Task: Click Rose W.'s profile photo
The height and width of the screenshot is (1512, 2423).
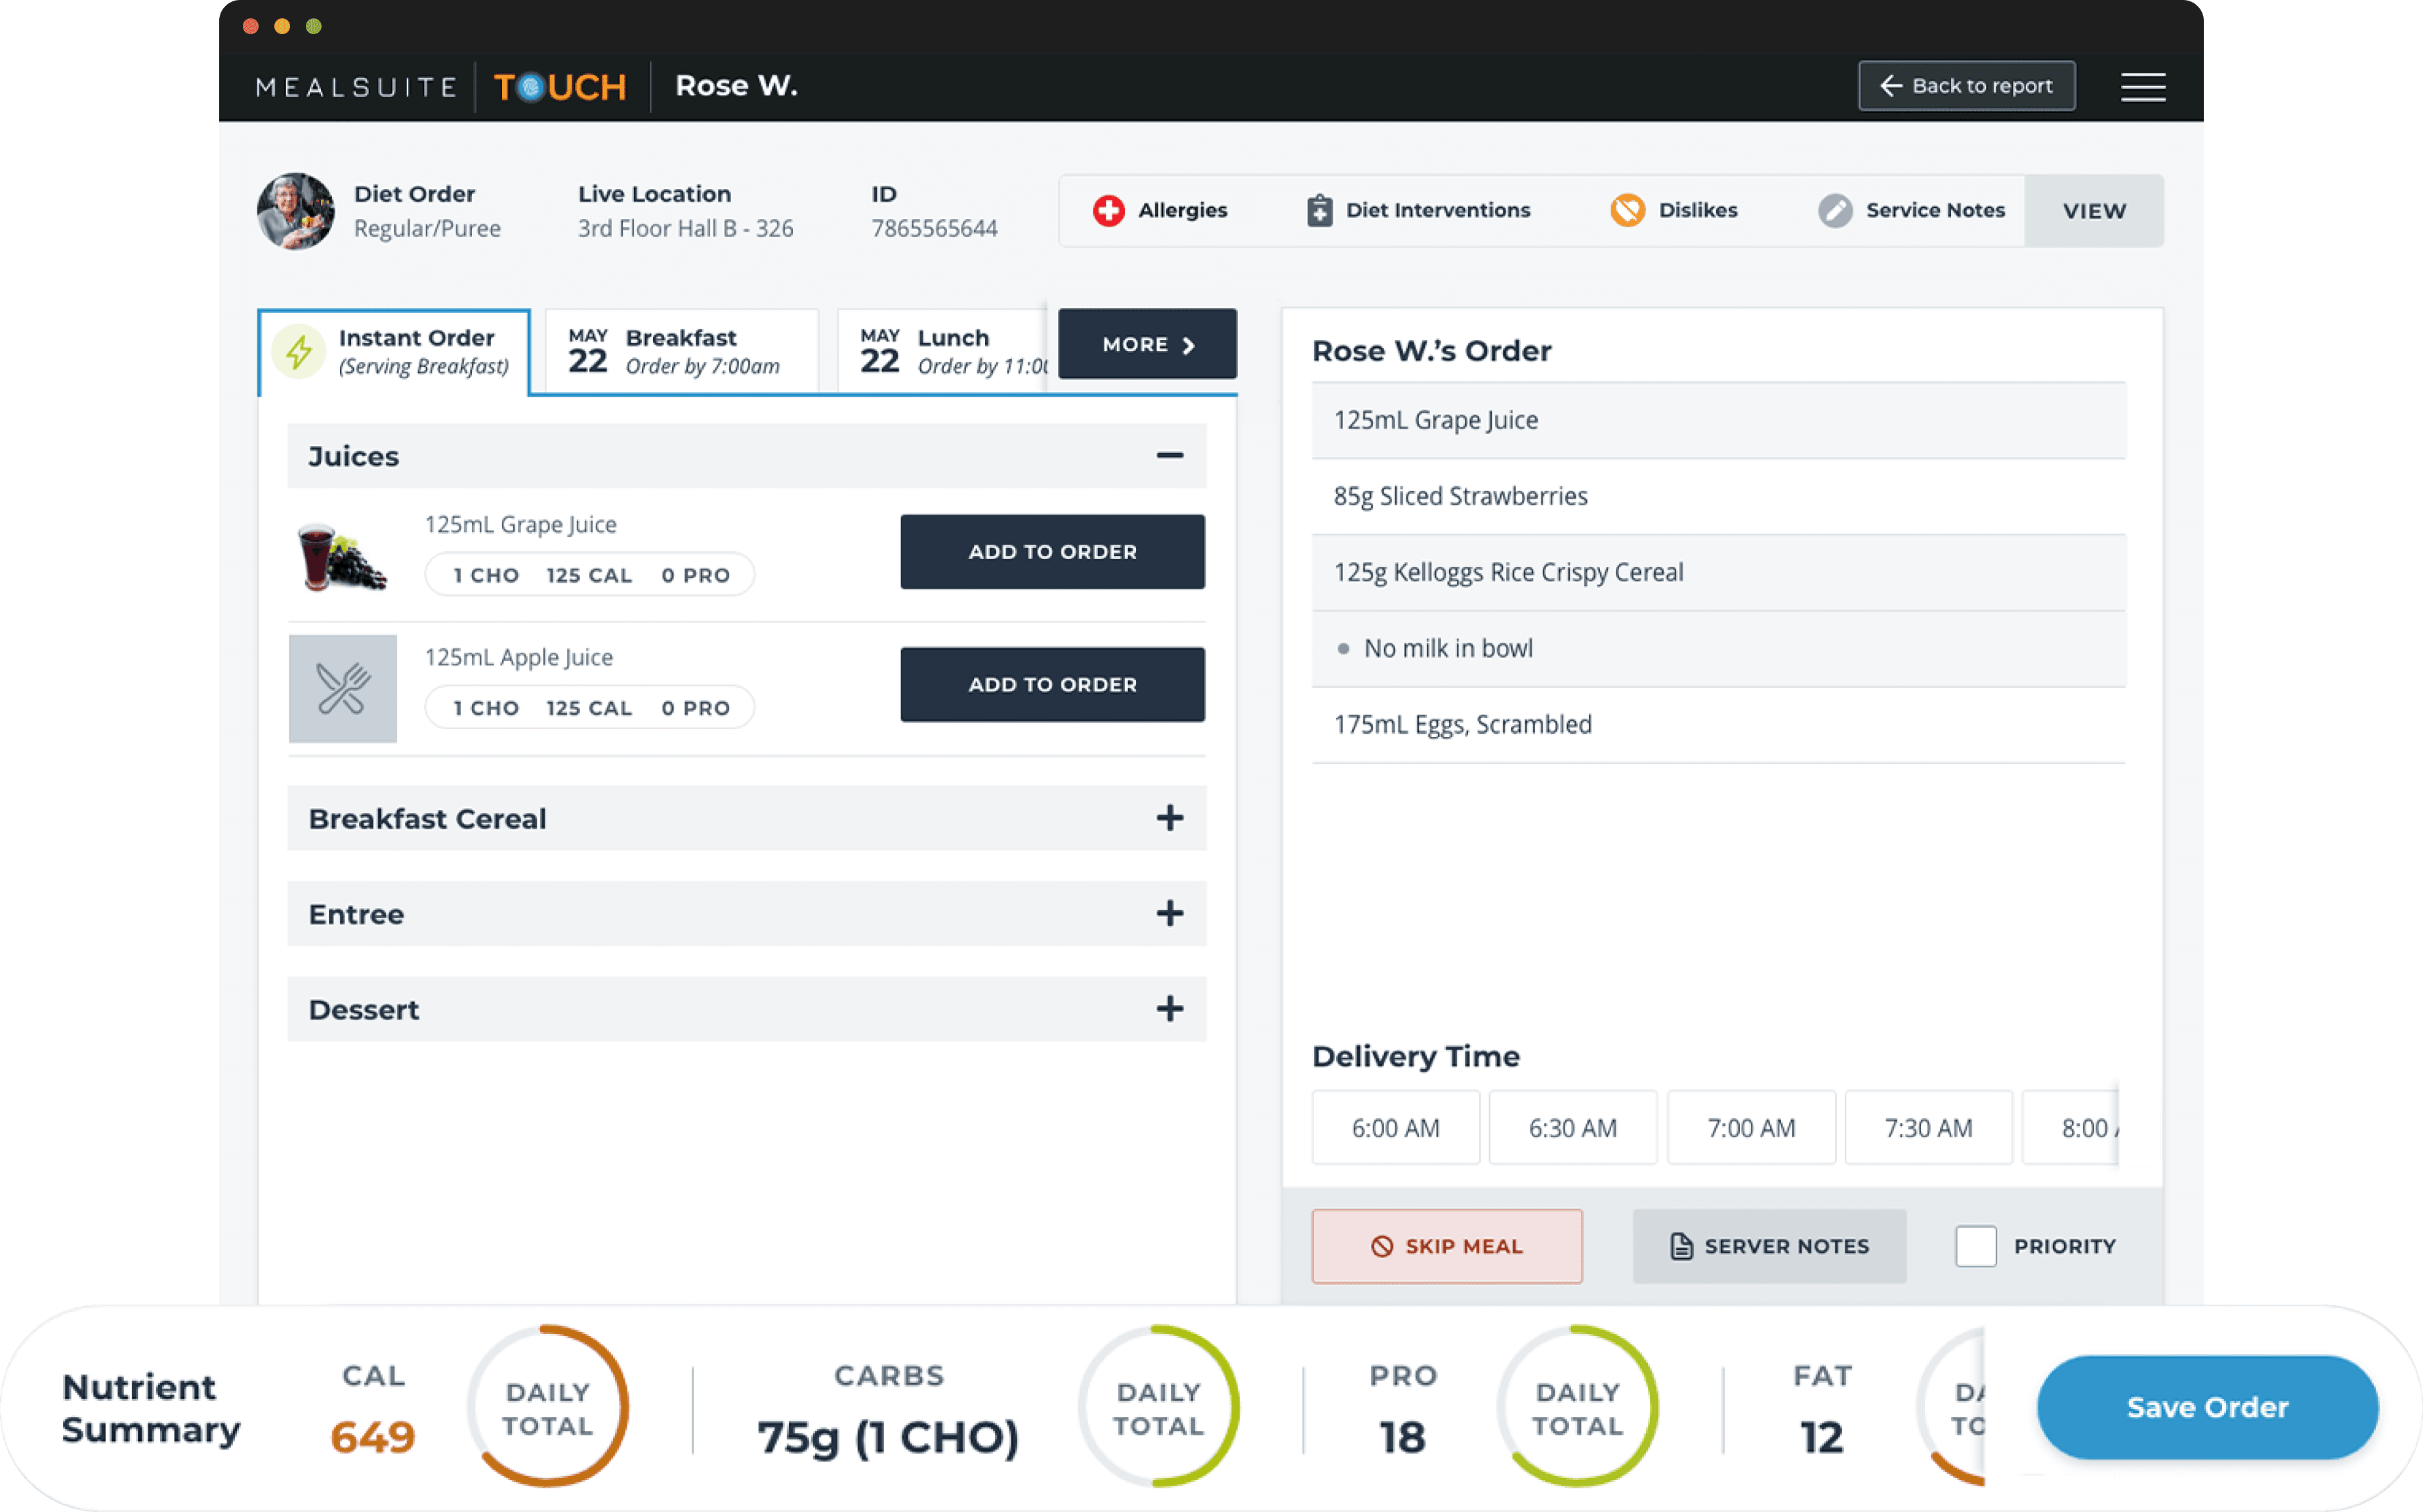Action: click(x=296, y=211)
